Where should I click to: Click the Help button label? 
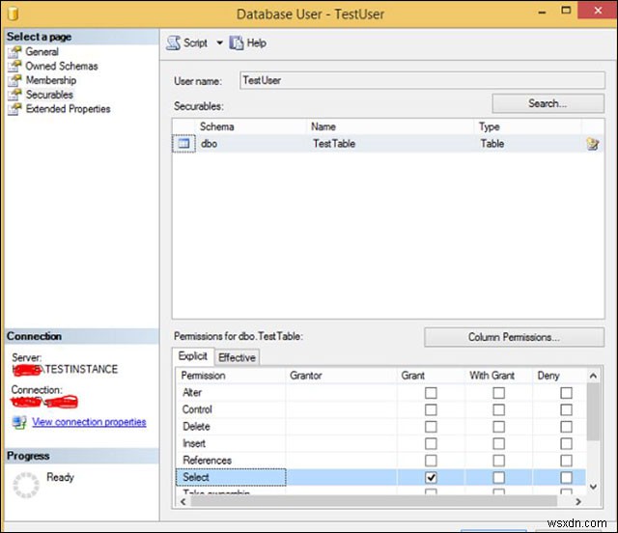(256, 43)
